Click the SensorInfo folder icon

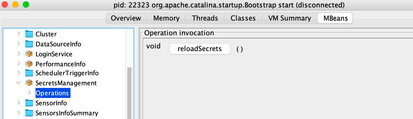coord(29,103)
